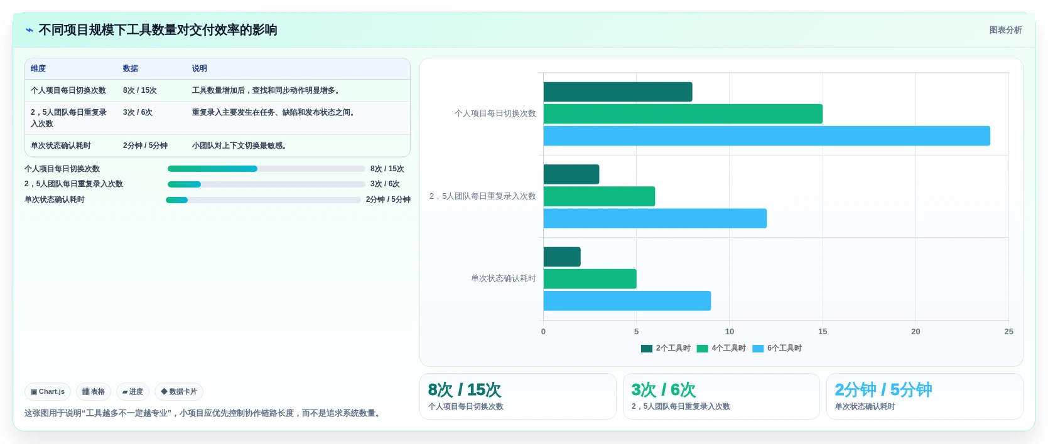Toggle the 6个工具时 legend entry
This screenshot has height=444, width=1048.
pos(777,349)
